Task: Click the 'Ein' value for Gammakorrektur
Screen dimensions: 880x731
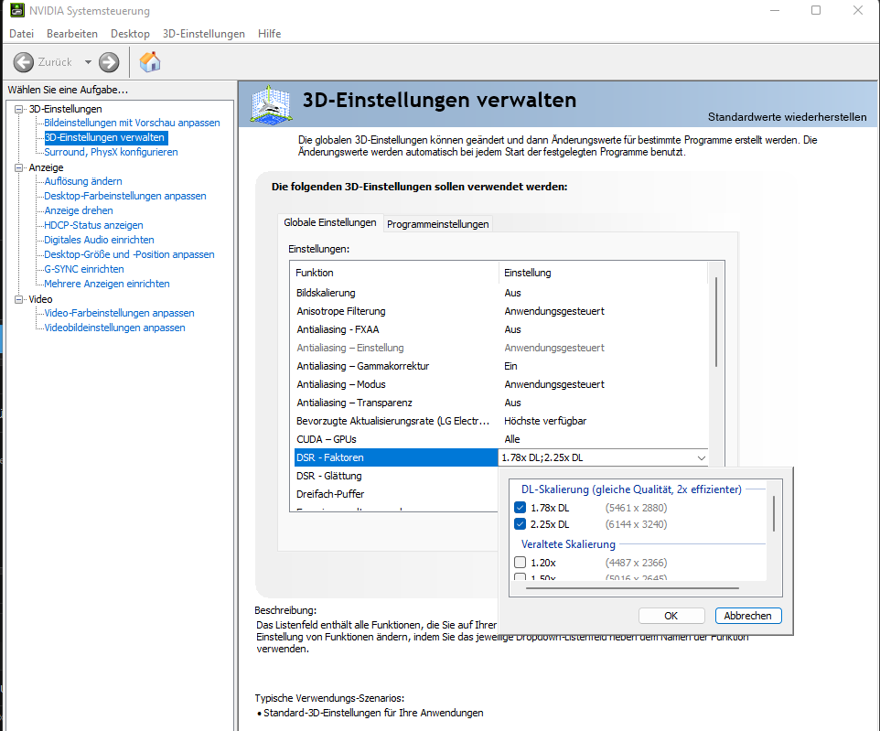Action: pos(510,366)
